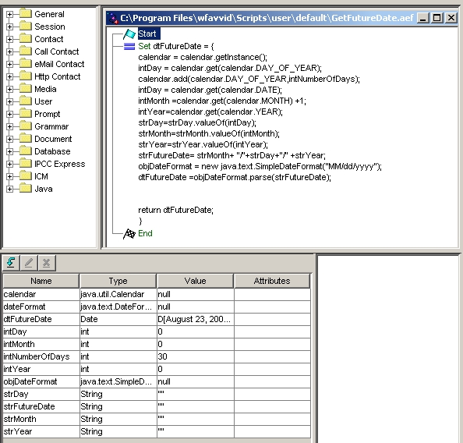Click the intNumberOfDays value cell 30
463x443 pixels.
196,356
